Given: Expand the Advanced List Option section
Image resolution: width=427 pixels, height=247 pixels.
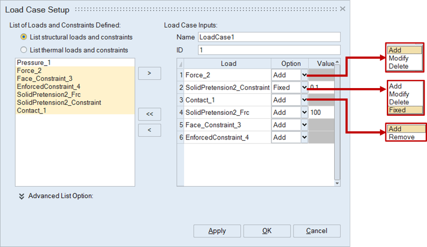Looking at the screenshot, I should coord(22,196).
